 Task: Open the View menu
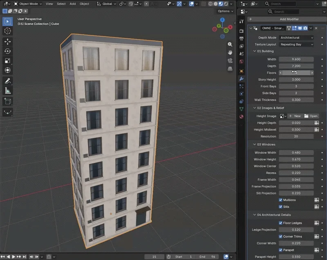tap(49, 4)
